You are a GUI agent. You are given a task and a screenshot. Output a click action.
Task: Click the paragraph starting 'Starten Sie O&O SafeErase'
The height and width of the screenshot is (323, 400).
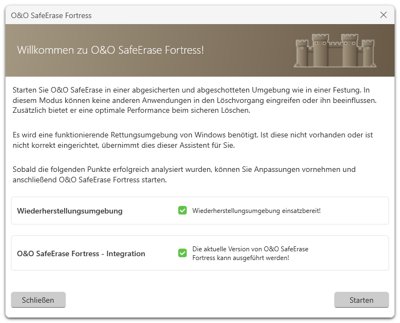[198, 100]
